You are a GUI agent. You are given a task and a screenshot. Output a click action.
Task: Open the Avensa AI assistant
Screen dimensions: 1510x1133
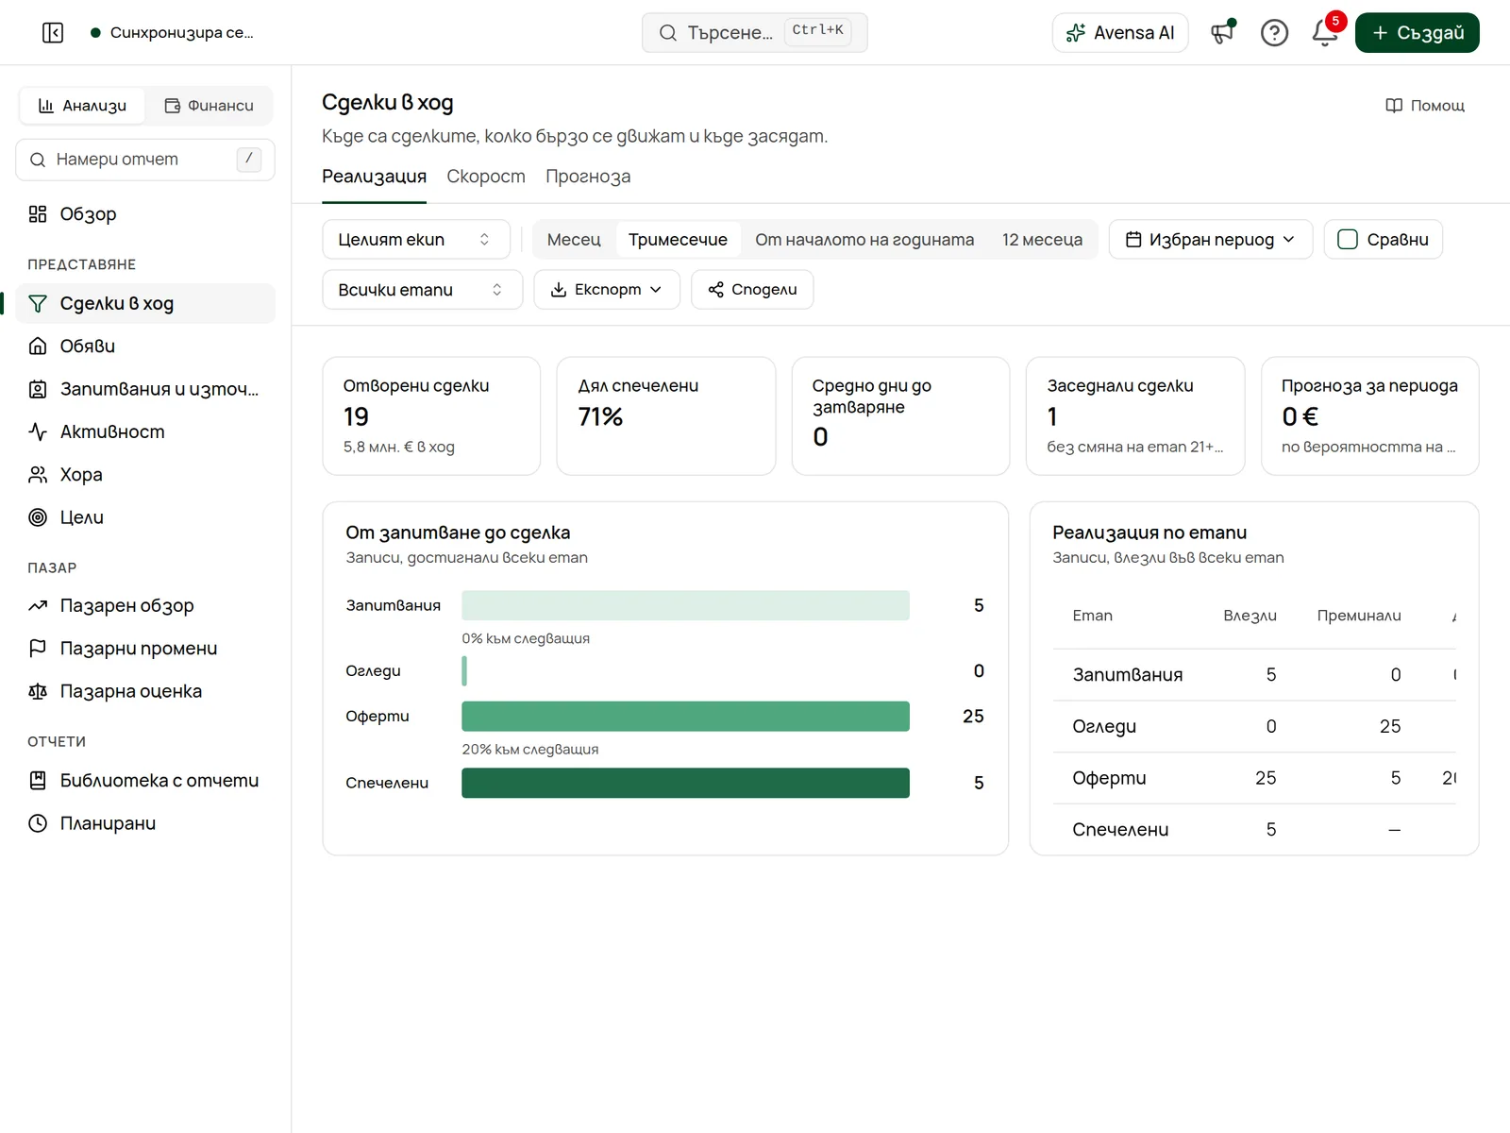click(1120, 33)
